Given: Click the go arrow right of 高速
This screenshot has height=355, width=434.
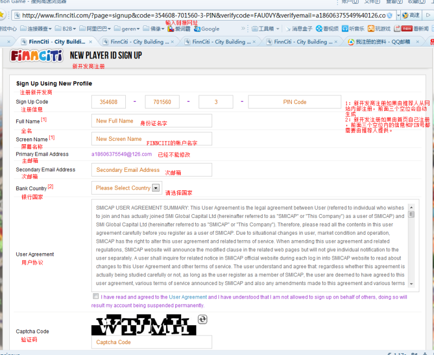Looking at the screenshot, I should (x=428, y=15).
